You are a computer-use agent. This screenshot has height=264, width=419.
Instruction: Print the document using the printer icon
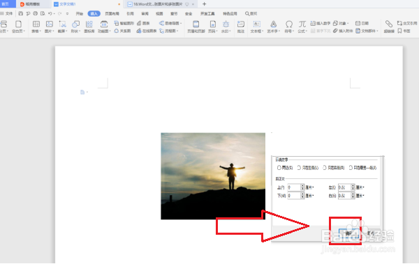coord(35,13)
